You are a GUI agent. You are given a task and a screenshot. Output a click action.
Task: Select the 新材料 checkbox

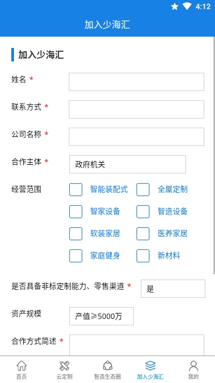point(143,256)
